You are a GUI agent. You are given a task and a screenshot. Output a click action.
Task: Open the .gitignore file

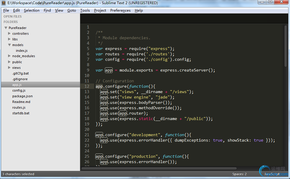20,79
